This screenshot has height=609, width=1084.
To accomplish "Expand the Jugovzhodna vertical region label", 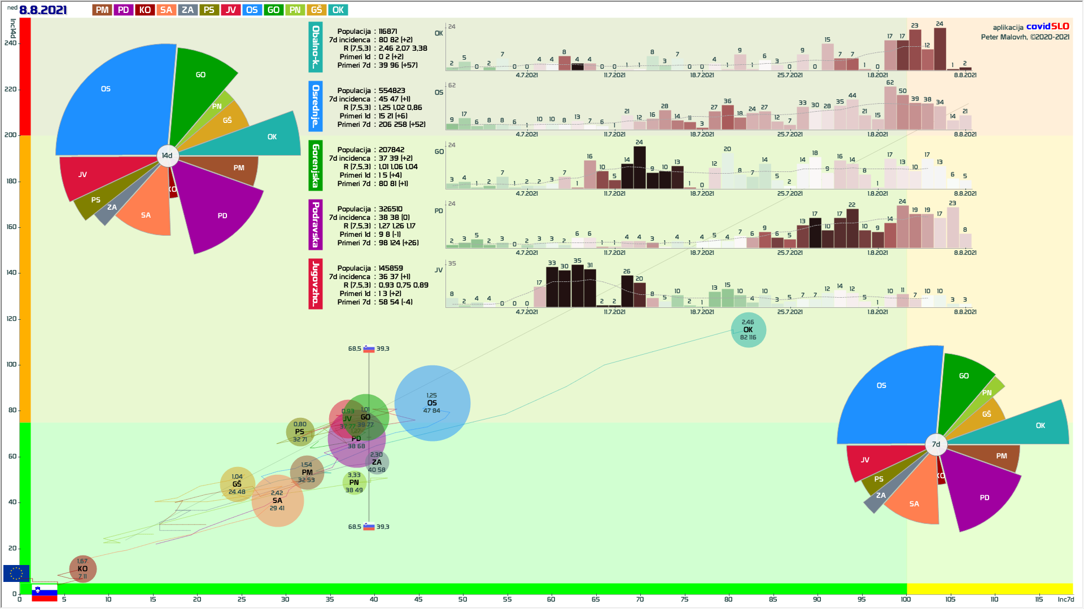I will click(315, 284).
